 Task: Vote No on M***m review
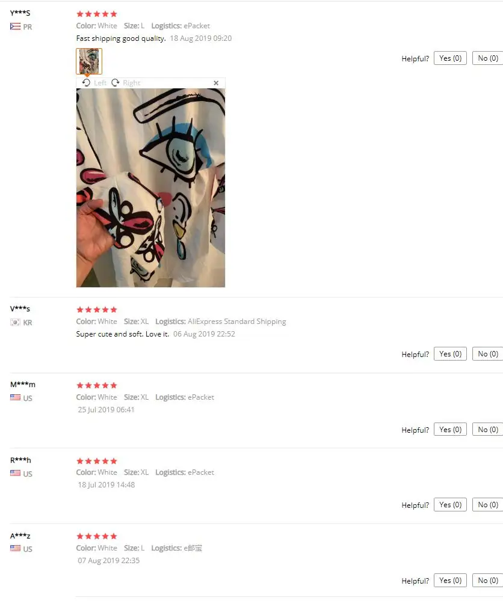[487, 430]
